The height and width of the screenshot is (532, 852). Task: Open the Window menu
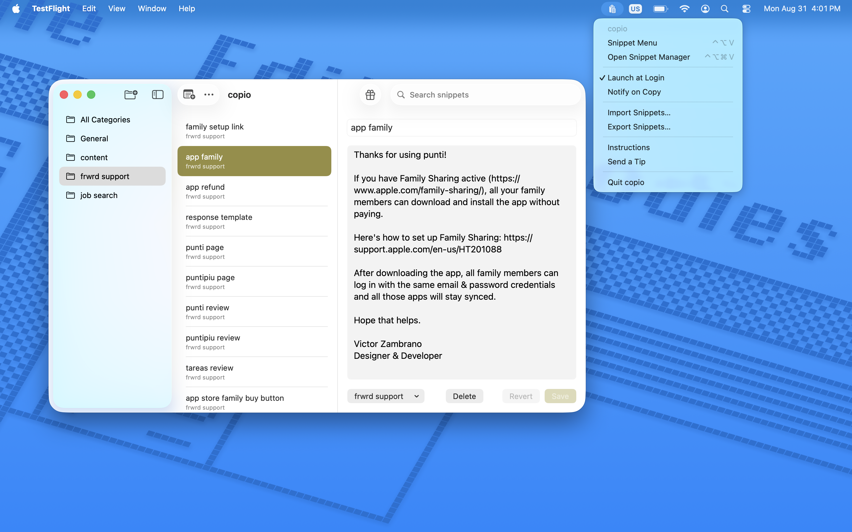pos(152,9)
